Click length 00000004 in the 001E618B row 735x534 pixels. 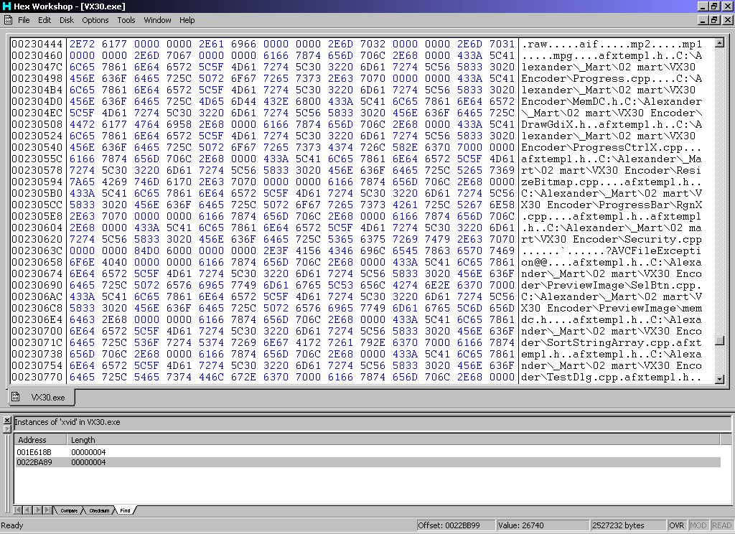pos(88,452)
